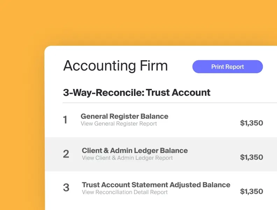This screenshot has height=210, width=277.
Task: Click the row number 2
Action: pyautogui.click(x=66, y=154)
